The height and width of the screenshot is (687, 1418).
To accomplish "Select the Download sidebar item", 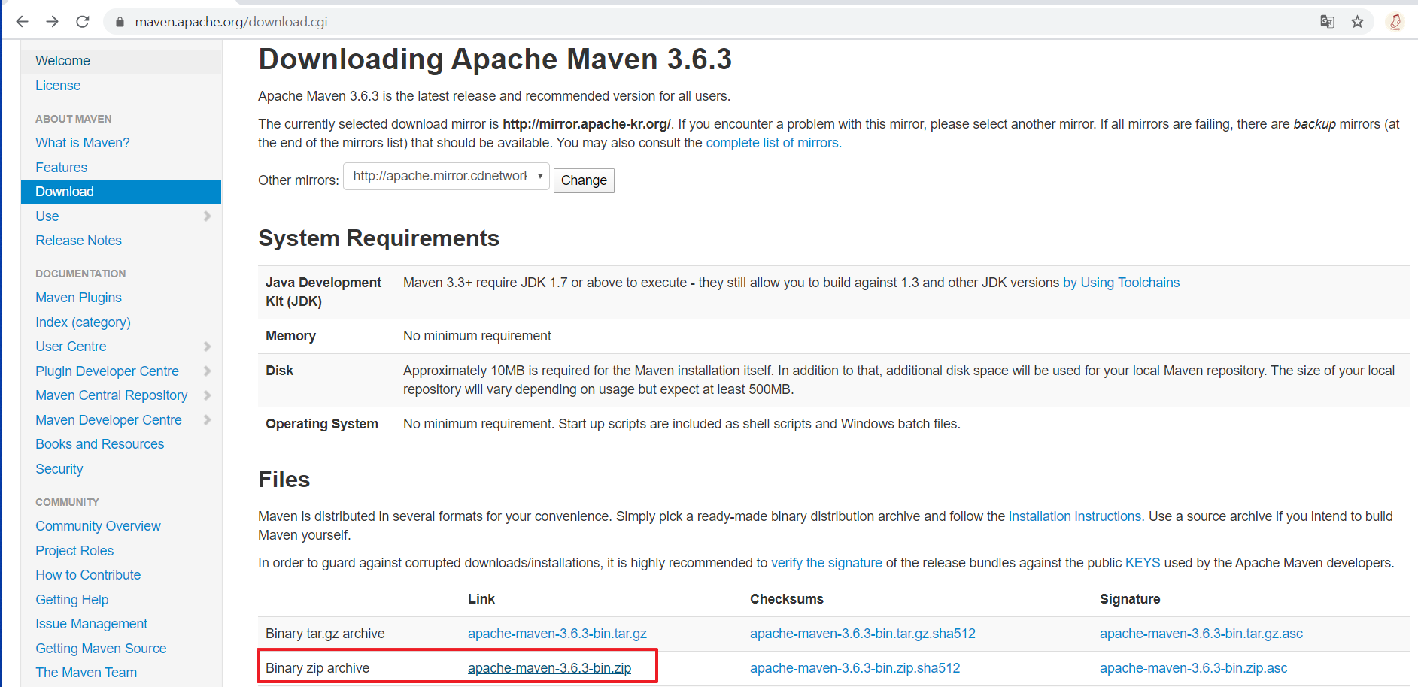I will (121, 192).
